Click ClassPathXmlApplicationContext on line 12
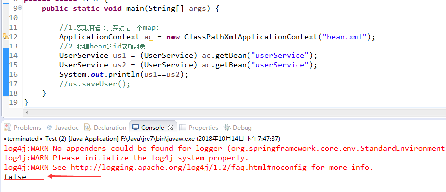Viewport: 446px width, 192px height. point(250,37)
